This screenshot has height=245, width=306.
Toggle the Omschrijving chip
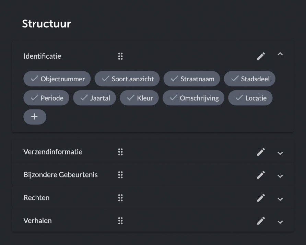point(193,98)
